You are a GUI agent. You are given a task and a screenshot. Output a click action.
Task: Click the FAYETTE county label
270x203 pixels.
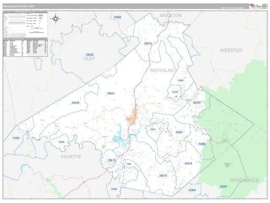71,157
